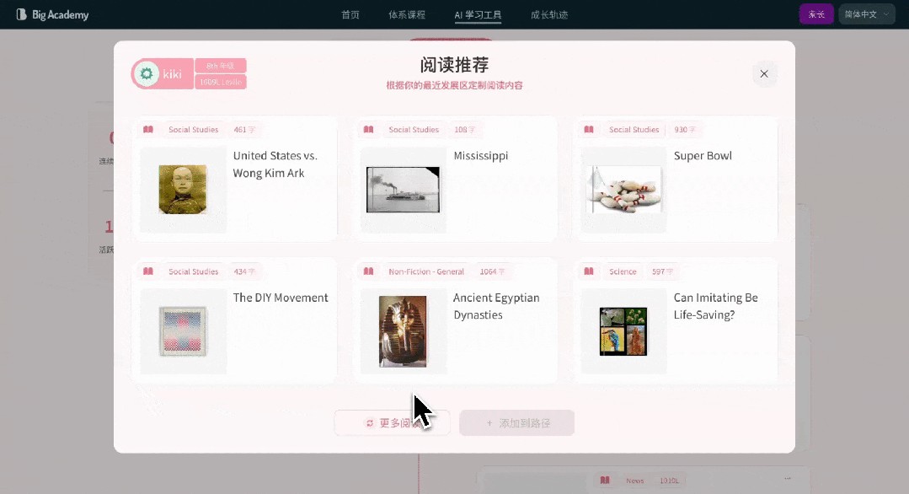Click the book icon on Mississippi card
The height and width of the screenshot is (494, 909).
click(368, 130)
